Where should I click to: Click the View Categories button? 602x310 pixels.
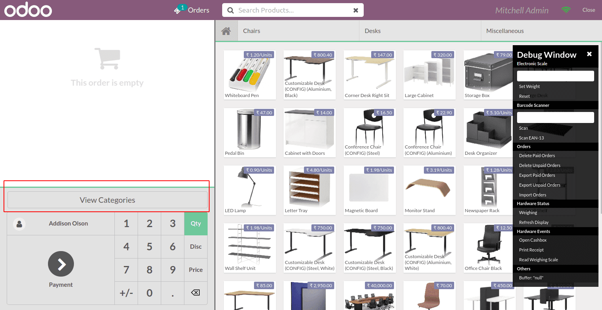click(107, 200)
